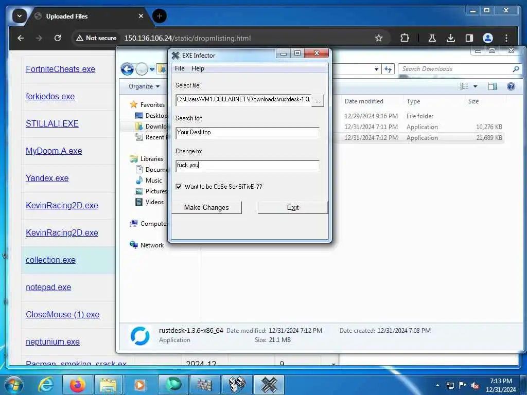The width and height of the screenshot is (527, 395).
Task: Open the browser extensions puzzle icon
Action: pyautogui.click(x=405, y=38)
